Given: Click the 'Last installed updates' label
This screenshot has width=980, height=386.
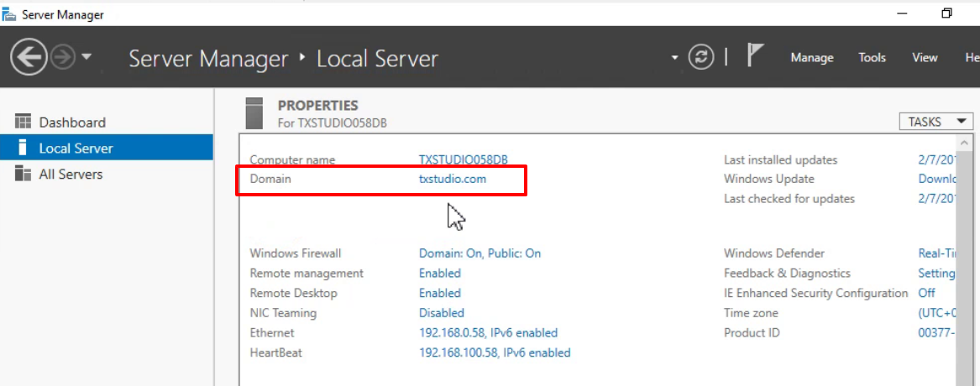Looking at the screenshot, I should pyautogui.click(x=781, y=160).
